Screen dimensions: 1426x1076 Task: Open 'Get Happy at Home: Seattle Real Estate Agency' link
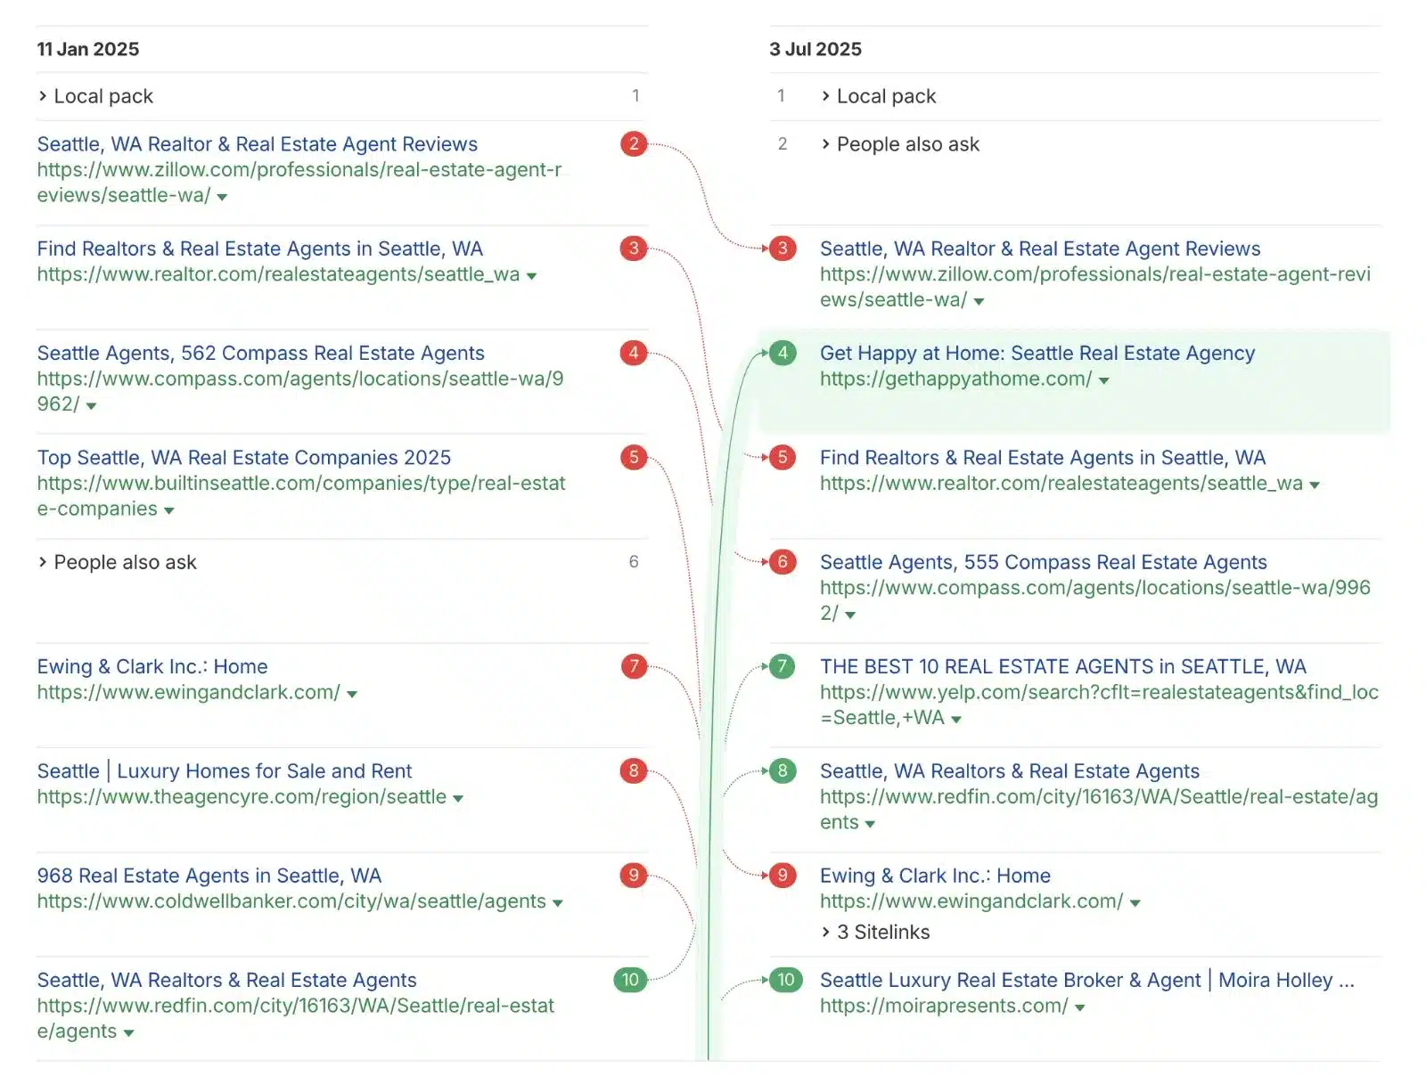(x=1037, y=354)
